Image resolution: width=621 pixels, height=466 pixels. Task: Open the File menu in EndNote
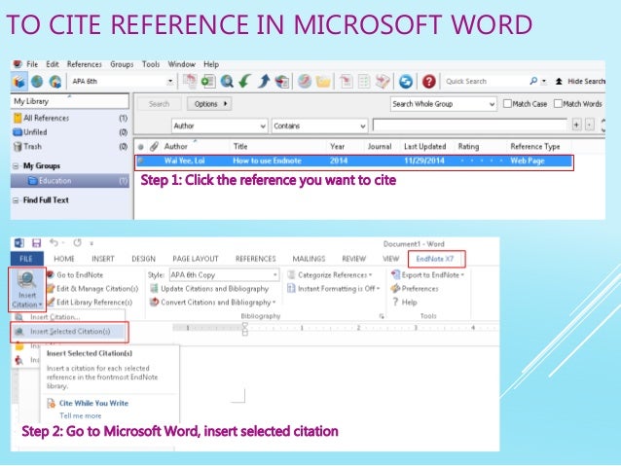pyautogui.click(x=32, y=64)
